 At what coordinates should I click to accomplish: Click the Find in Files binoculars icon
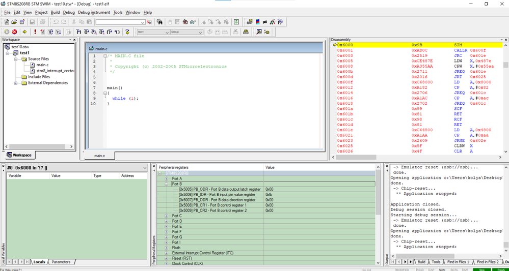click(x=159, y=22)
